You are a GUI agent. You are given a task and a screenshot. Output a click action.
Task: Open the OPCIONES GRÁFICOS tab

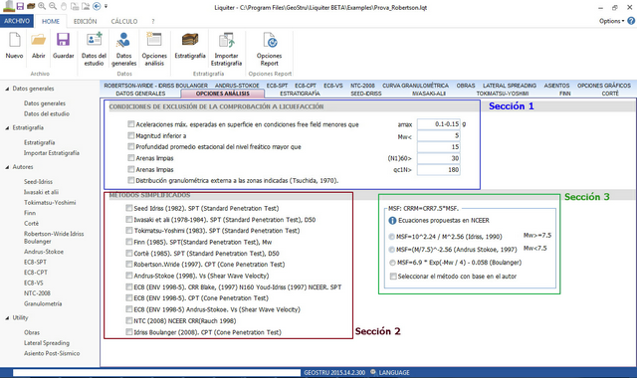604,86
